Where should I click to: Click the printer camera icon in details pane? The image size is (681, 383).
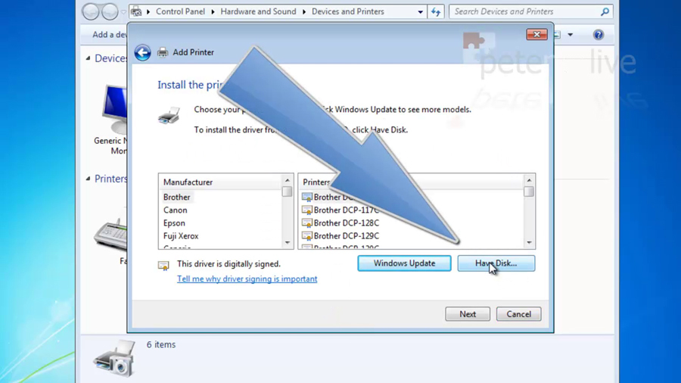coord(115,358)
